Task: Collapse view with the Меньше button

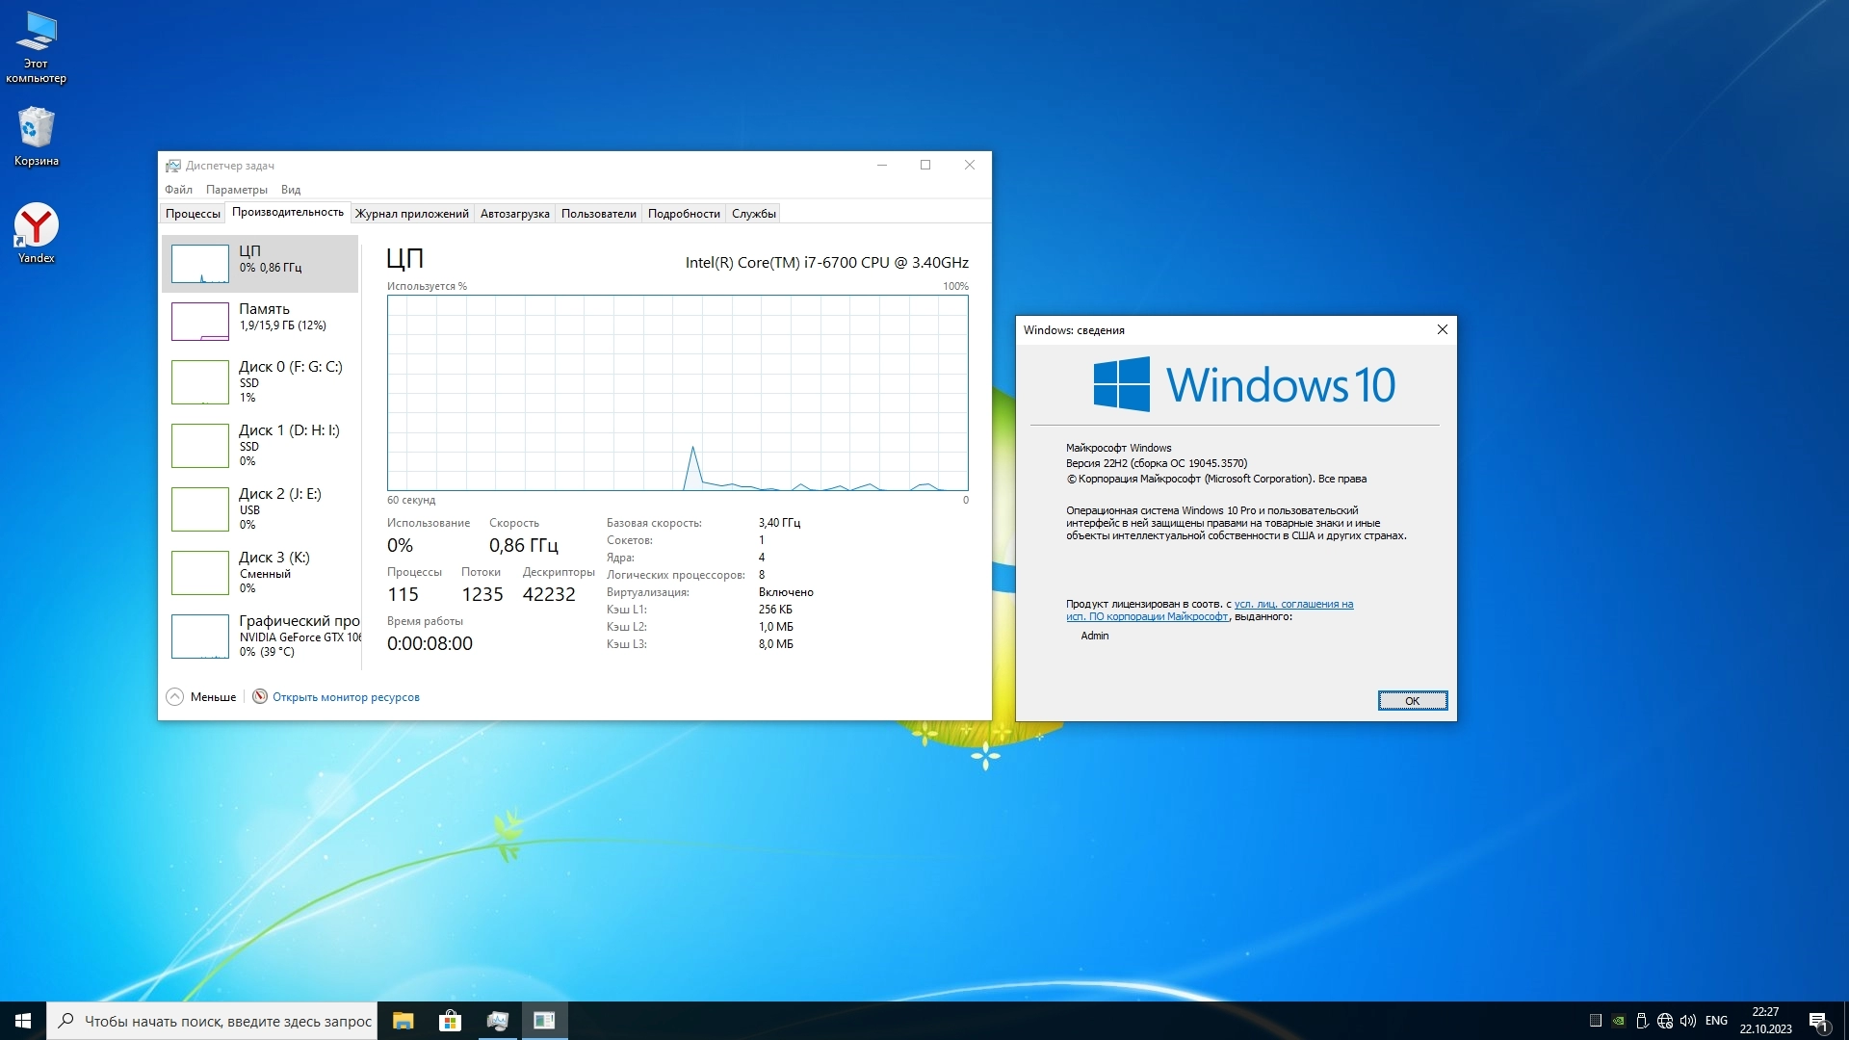Action: point(201,697)
